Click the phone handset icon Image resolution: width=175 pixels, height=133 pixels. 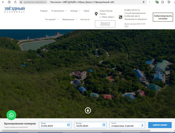pos(121,17)
